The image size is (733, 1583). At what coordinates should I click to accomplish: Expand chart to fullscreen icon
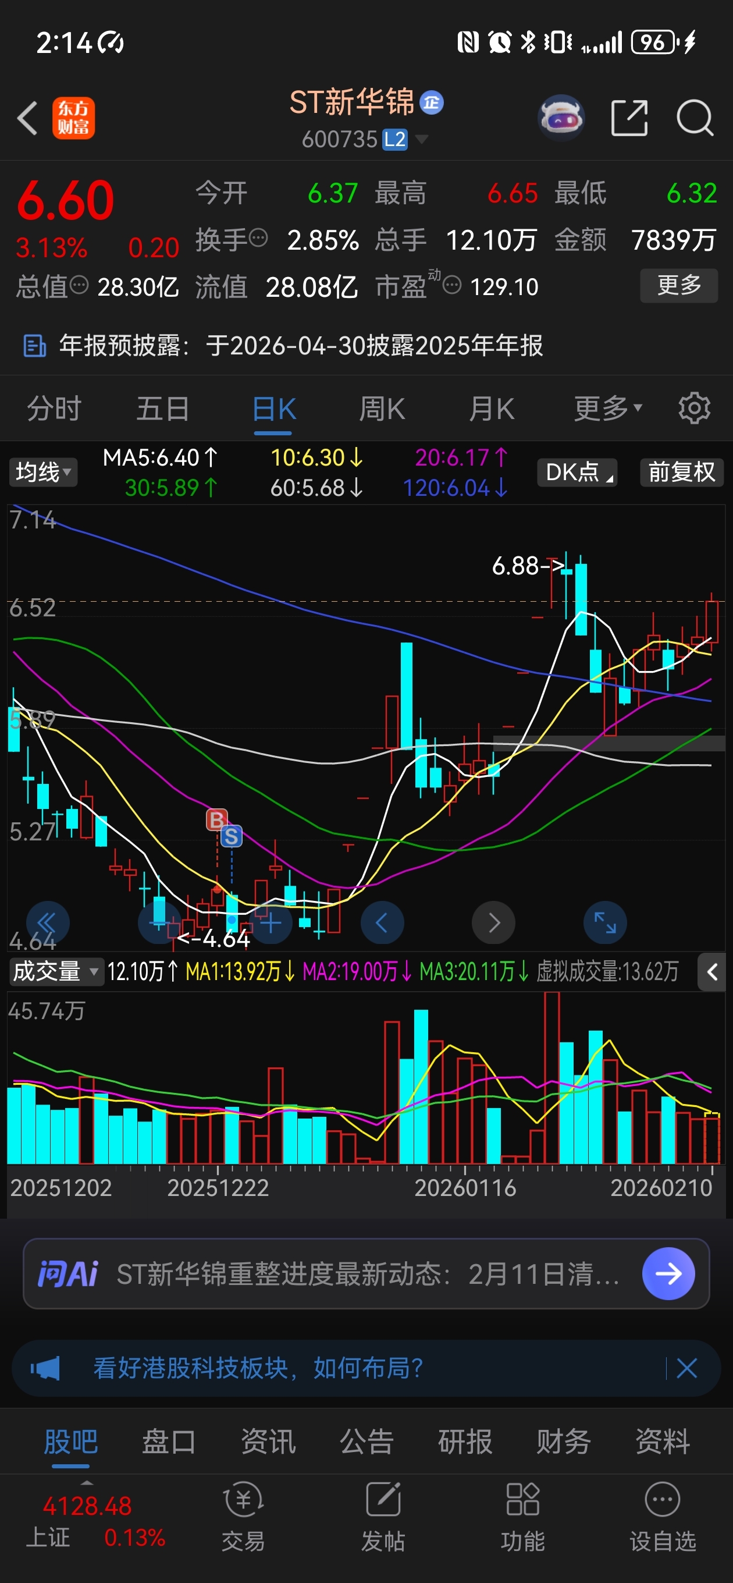coord(605,923)
